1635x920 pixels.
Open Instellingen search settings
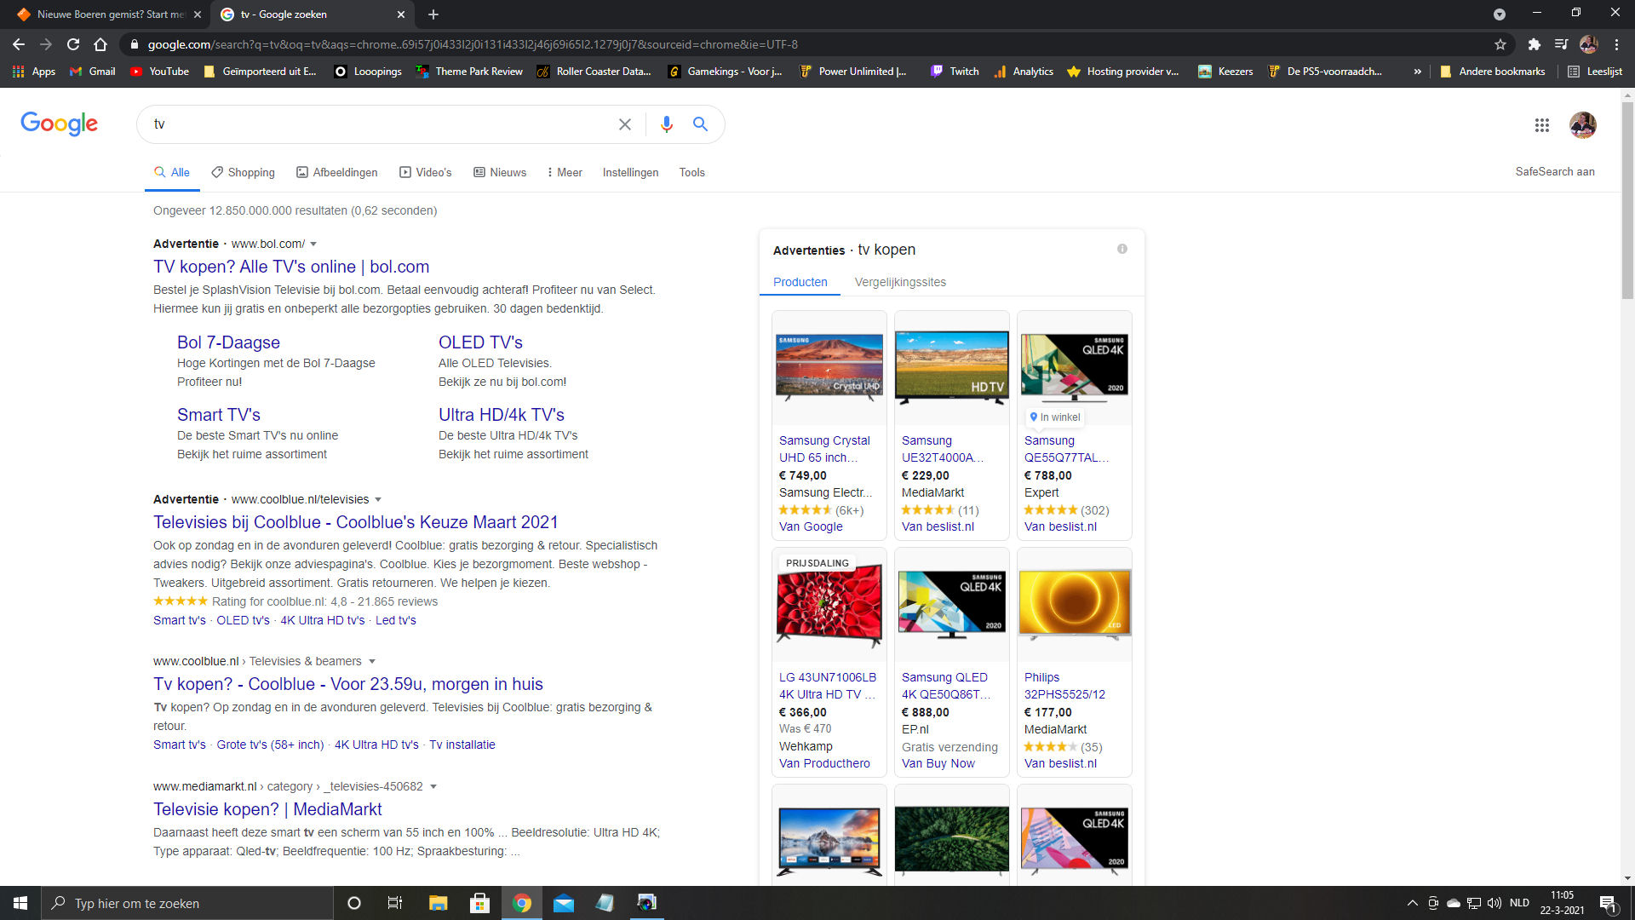pos(630,172)
